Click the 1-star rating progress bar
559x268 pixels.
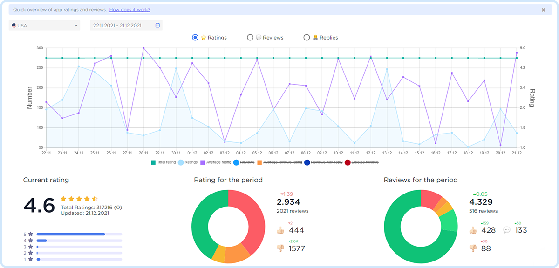coord(79,259)
